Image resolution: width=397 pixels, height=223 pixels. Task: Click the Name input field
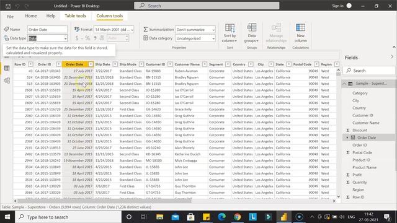pos(47,30)
